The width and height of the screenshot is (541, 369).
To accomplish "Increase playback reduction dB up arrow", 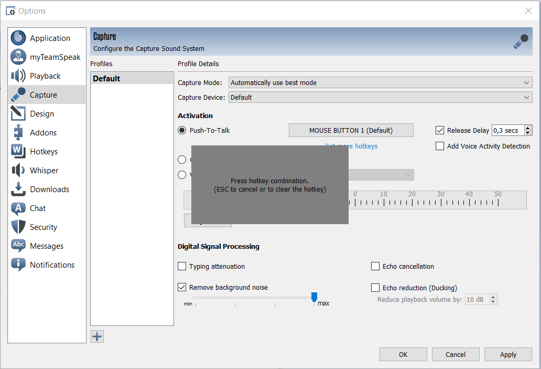I will tap(493, 297).
